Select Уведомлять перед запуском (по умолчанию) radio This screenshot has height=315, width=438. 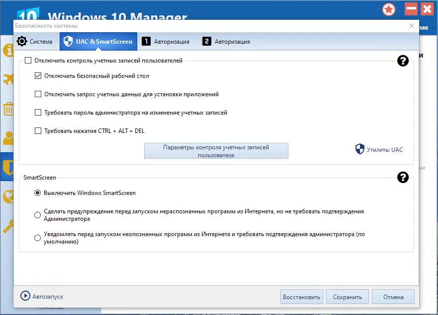coord(37,238)
